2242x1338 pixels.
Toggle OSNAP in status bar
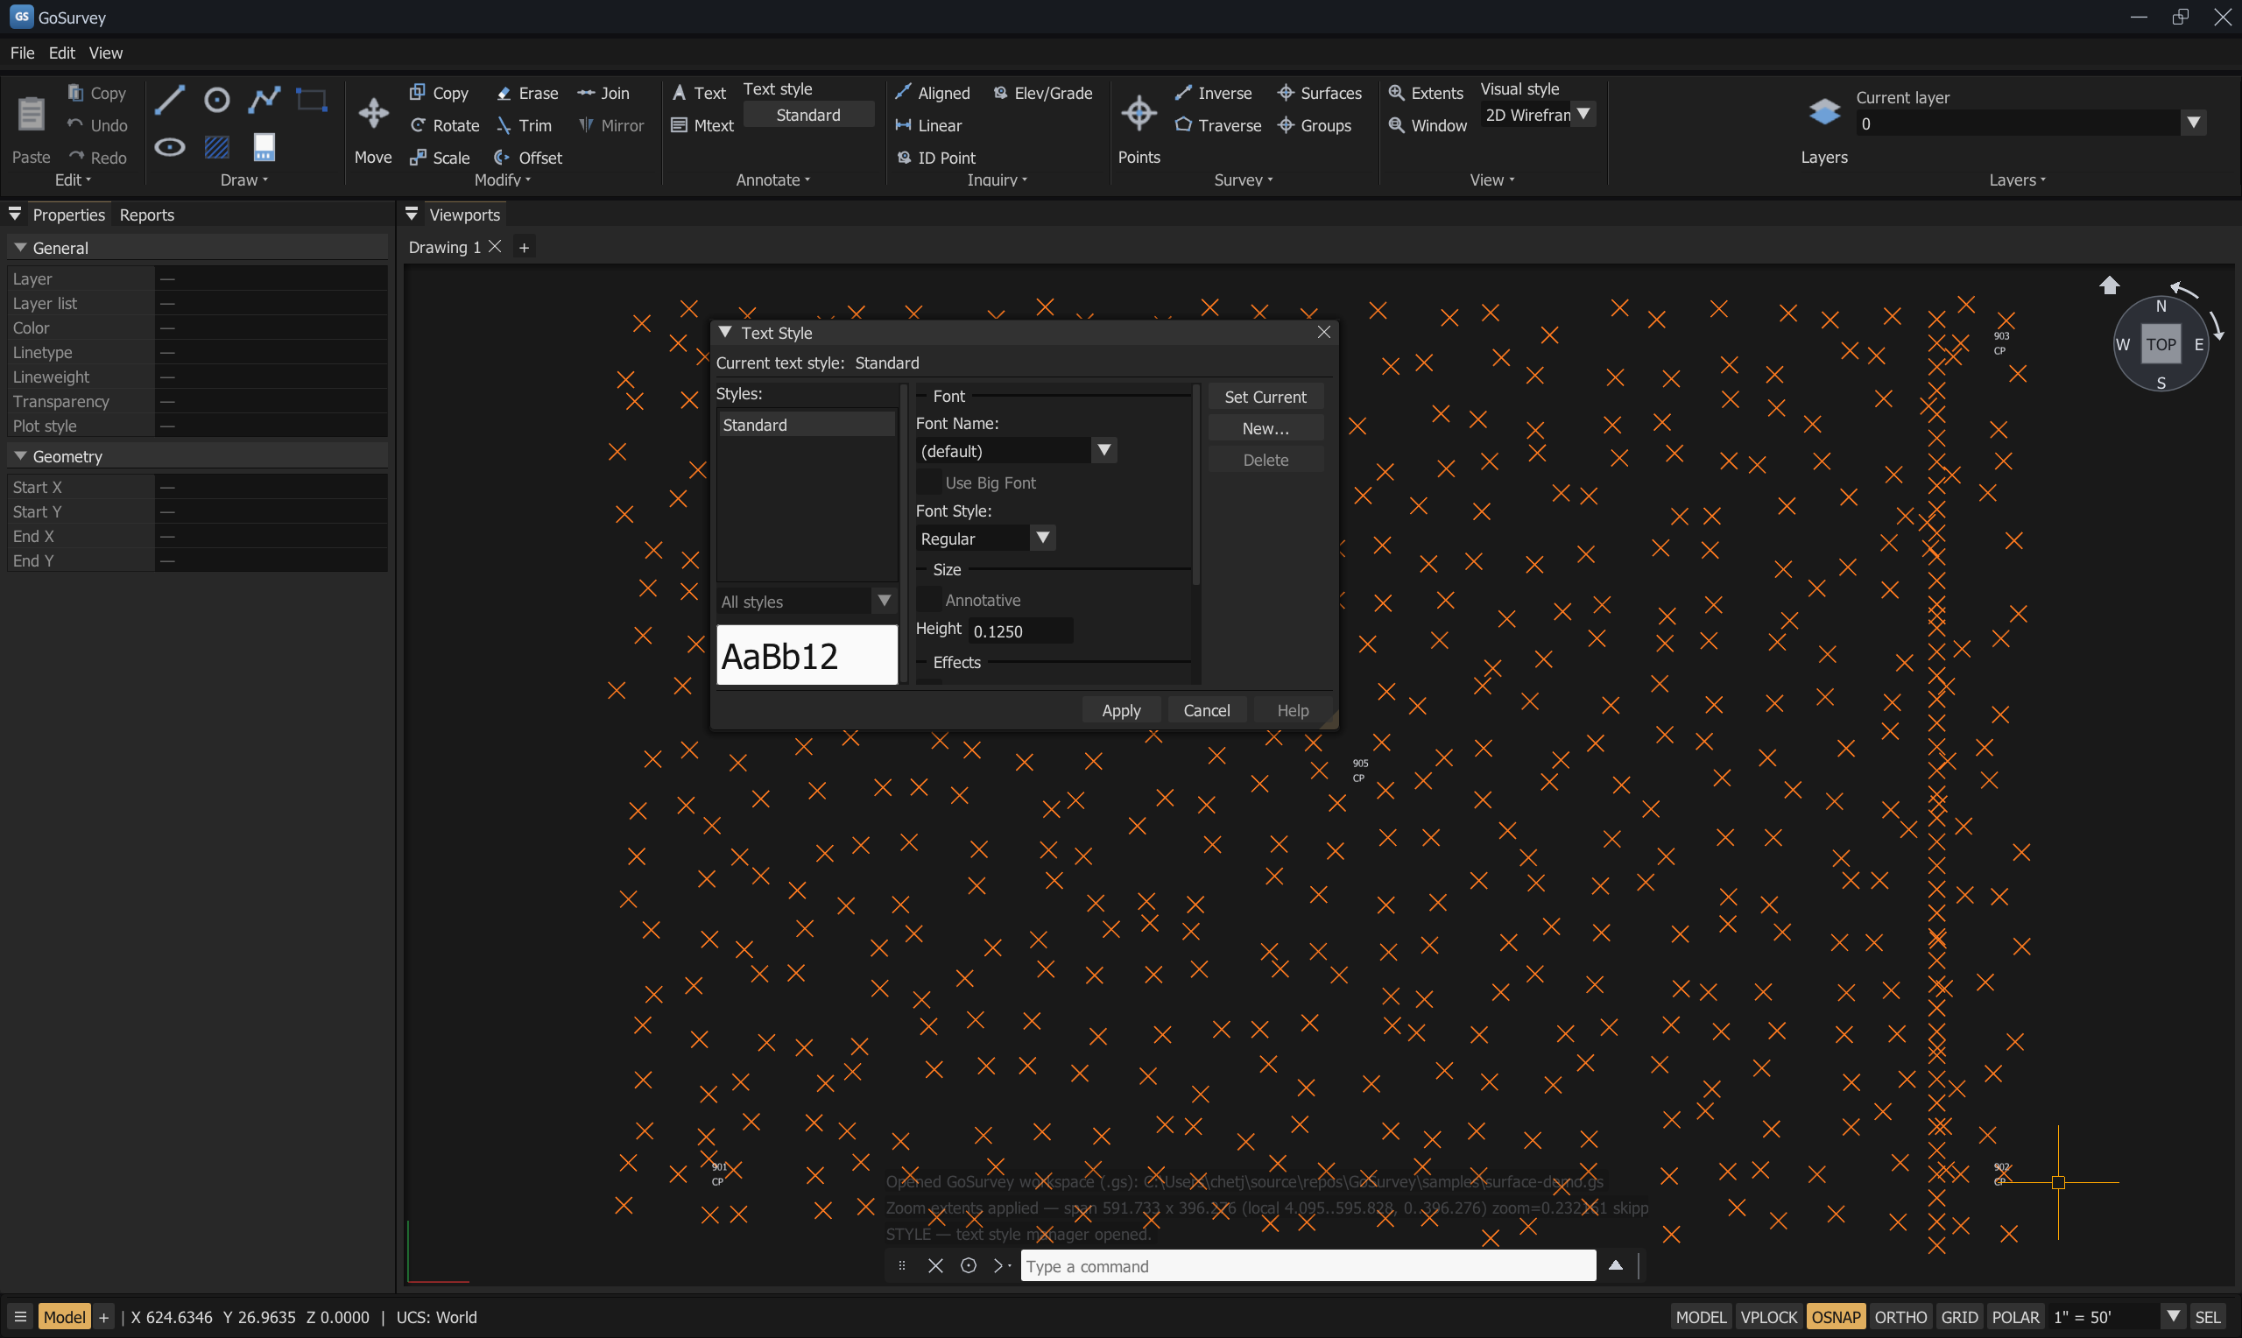pyautogui.click(x=1836, y=1316)
